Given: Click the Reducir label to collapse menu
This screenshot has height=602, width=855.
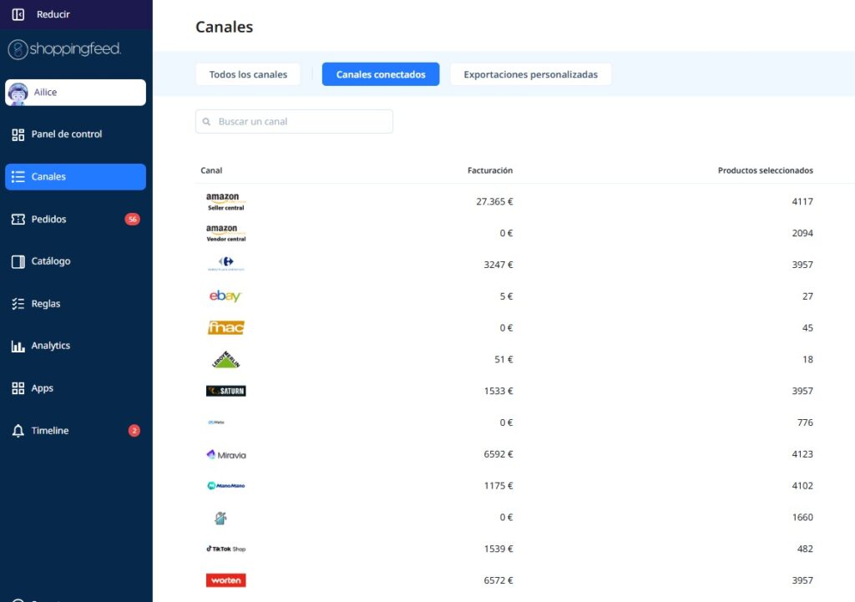Looking at the screenshot, I should click(x=53, y=14).
